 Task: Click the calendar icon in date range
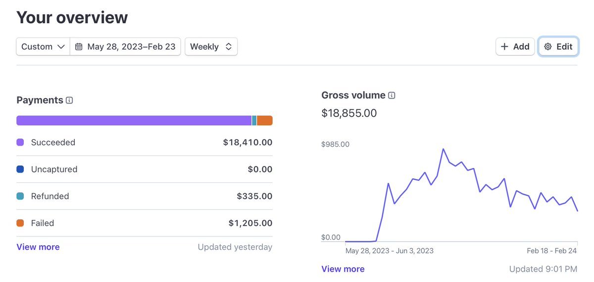pyautogui.click(x=79, y=47)
